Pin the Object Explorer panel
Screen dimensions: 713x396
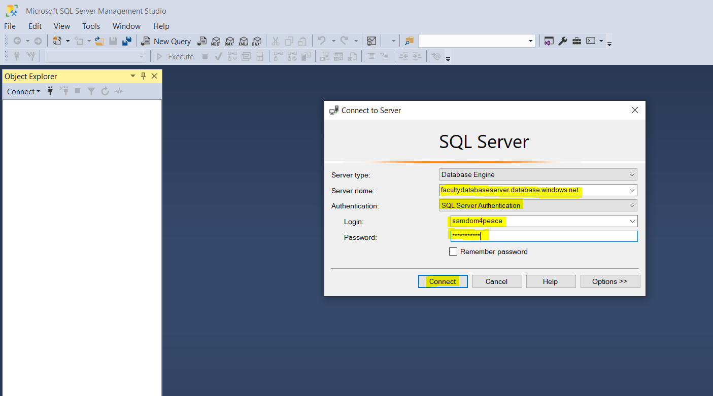pos(143,76)
